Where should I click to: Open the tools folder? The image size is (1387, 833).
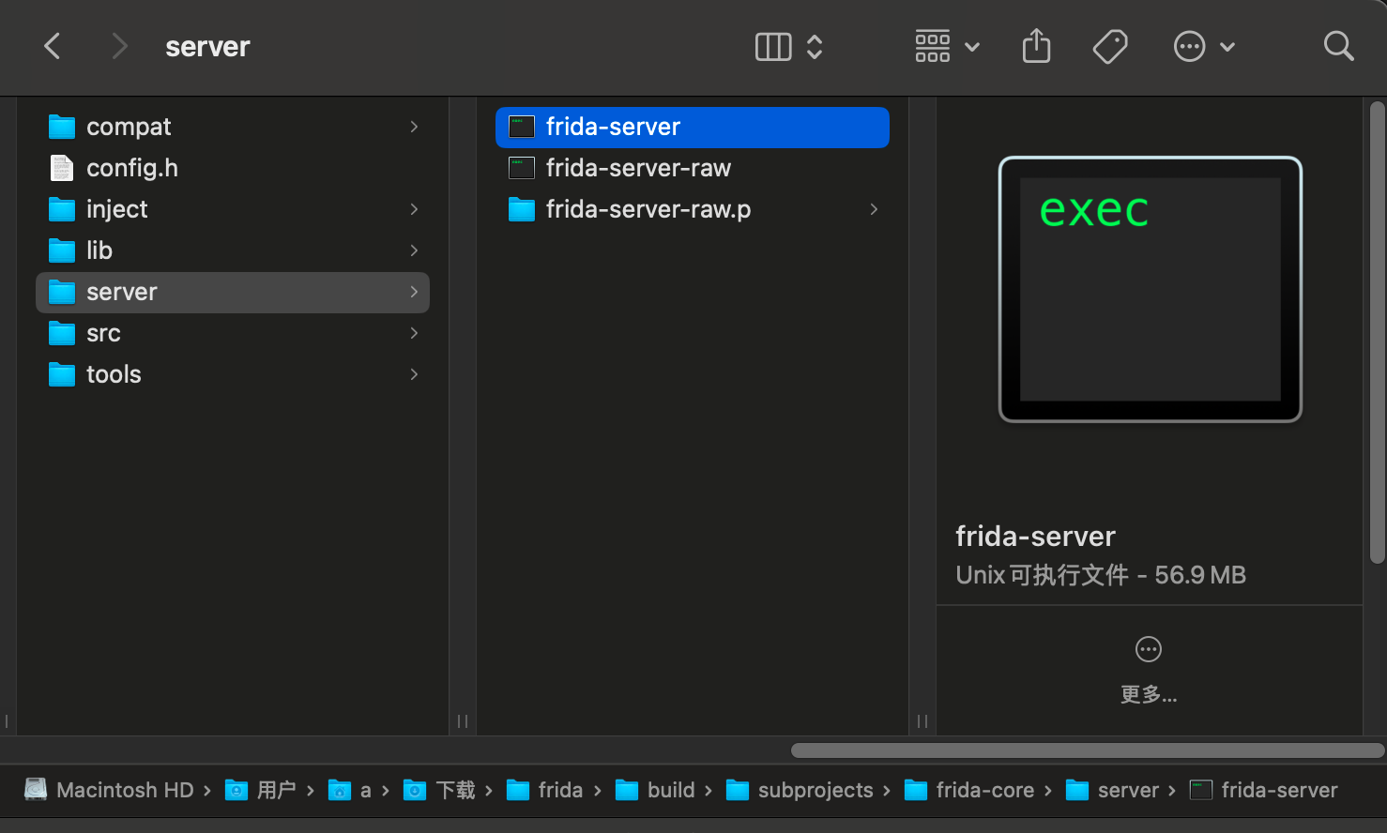(x=114, y=374)
